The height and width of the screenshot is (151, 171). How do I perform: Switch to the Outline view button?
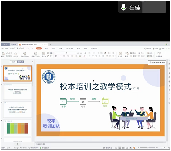(14, 62)
